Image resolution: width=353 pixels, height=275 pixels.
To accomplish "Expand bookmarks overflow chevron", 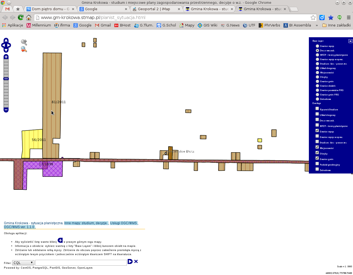I will click(317, 25).
